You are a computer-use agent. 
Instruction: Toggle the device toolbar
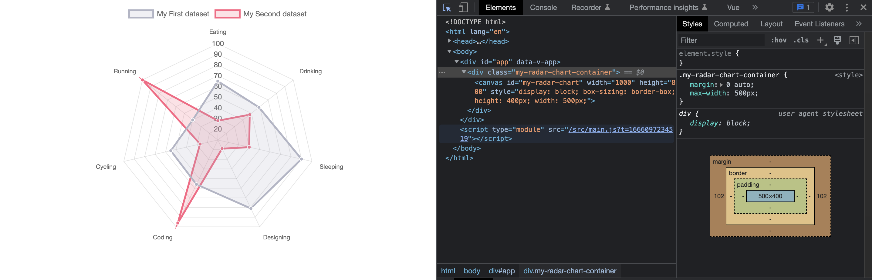click(463, 8)
